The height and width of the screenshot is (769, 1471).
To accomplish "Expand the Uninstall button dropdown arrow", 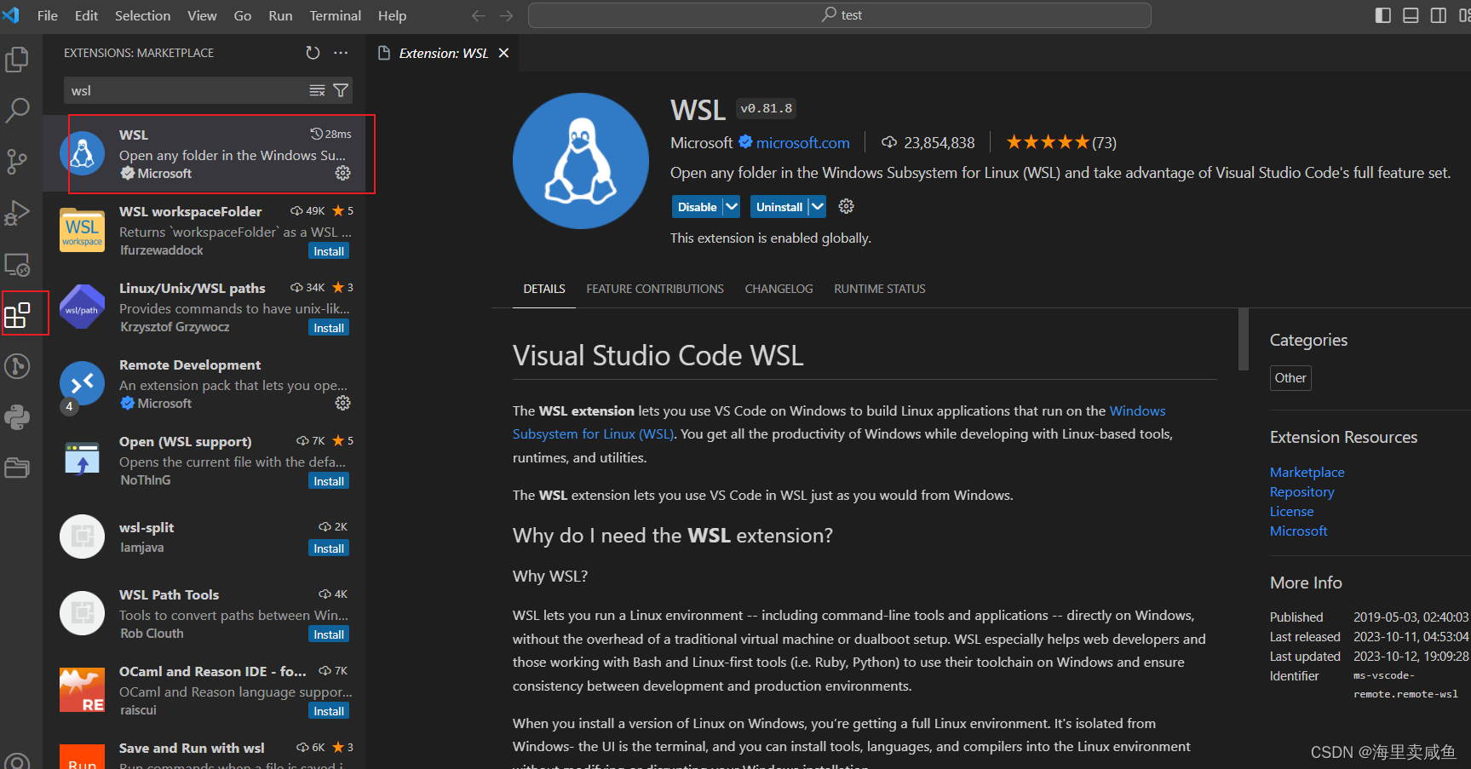I will [815, 206].
